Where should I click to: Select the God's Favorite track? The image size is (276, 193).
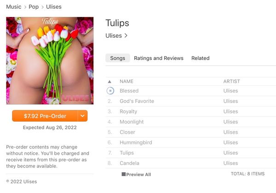[191, 101]
